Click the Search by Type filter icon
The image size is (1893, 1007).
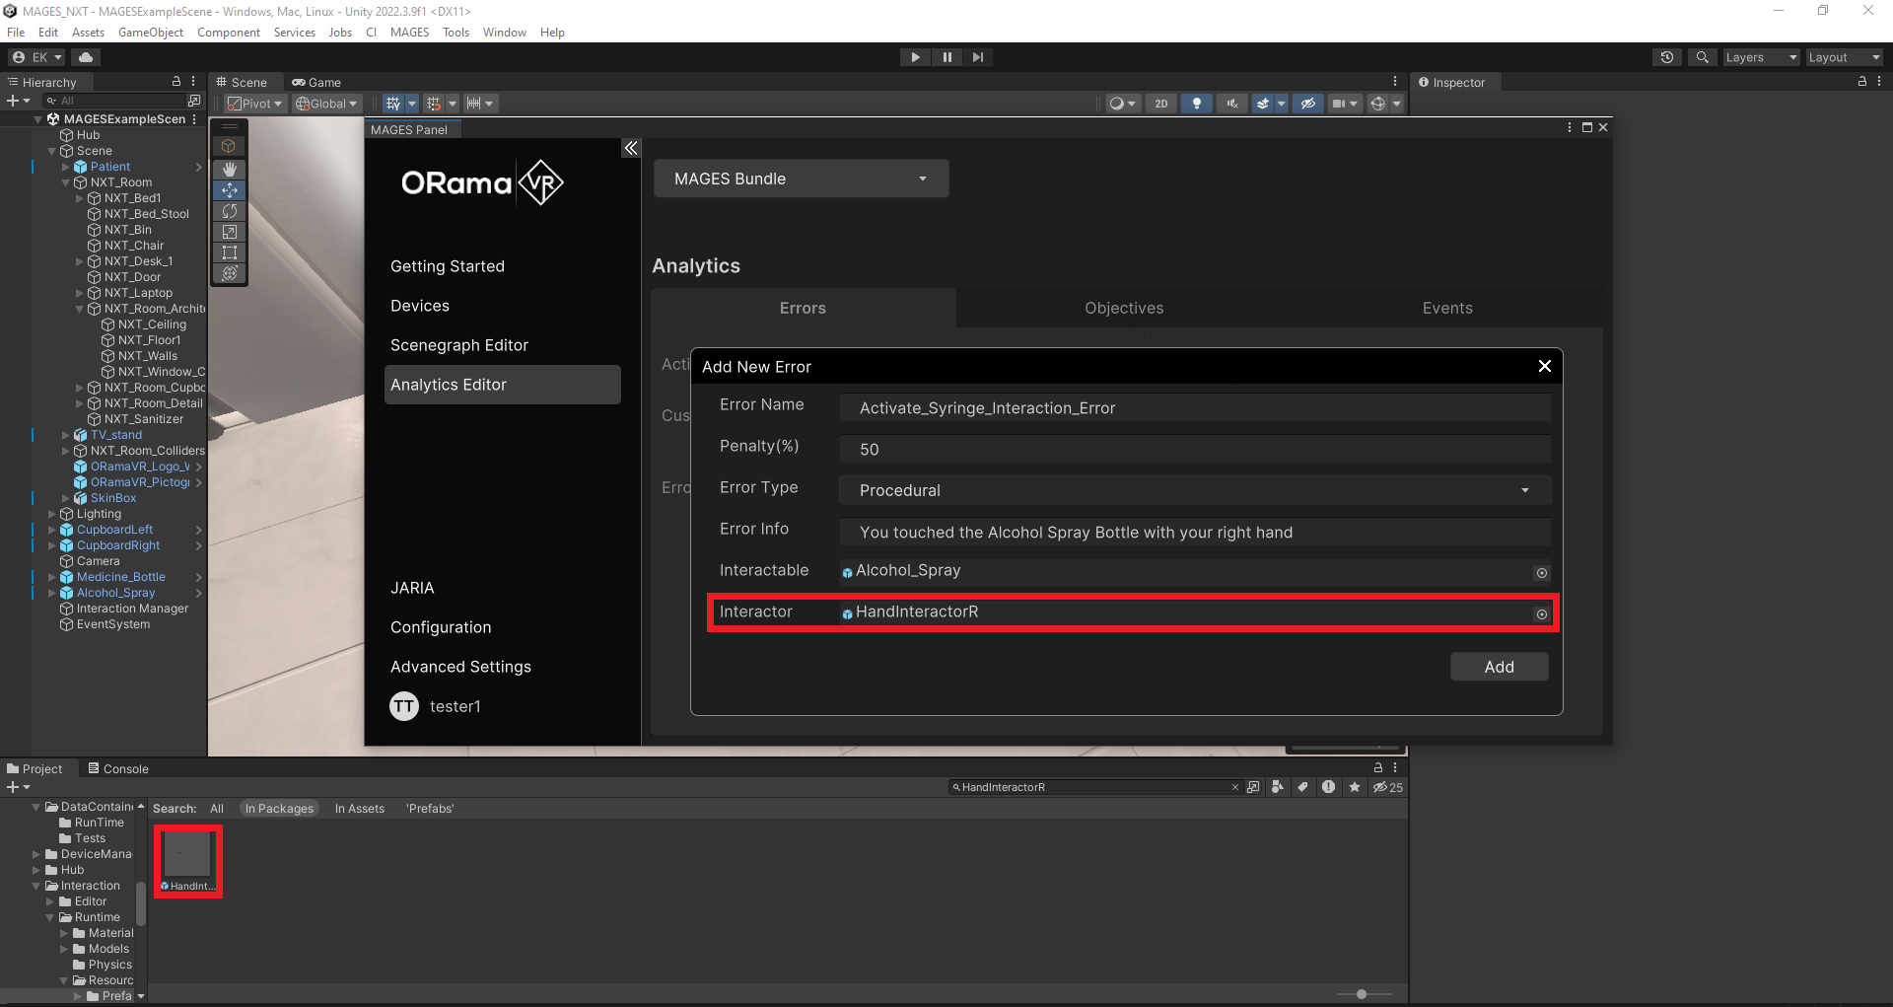point(1278,787)
